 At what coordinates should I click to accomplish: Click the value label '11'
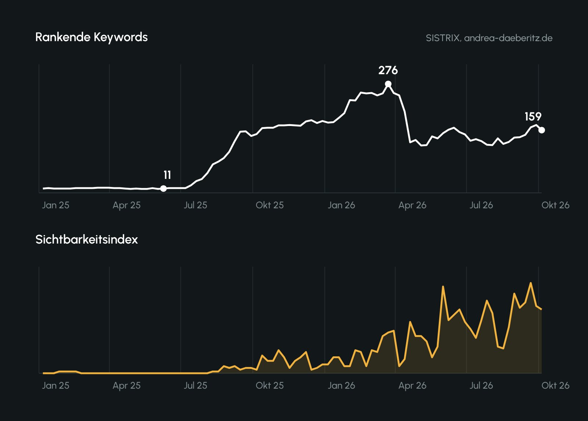point(167,175)
